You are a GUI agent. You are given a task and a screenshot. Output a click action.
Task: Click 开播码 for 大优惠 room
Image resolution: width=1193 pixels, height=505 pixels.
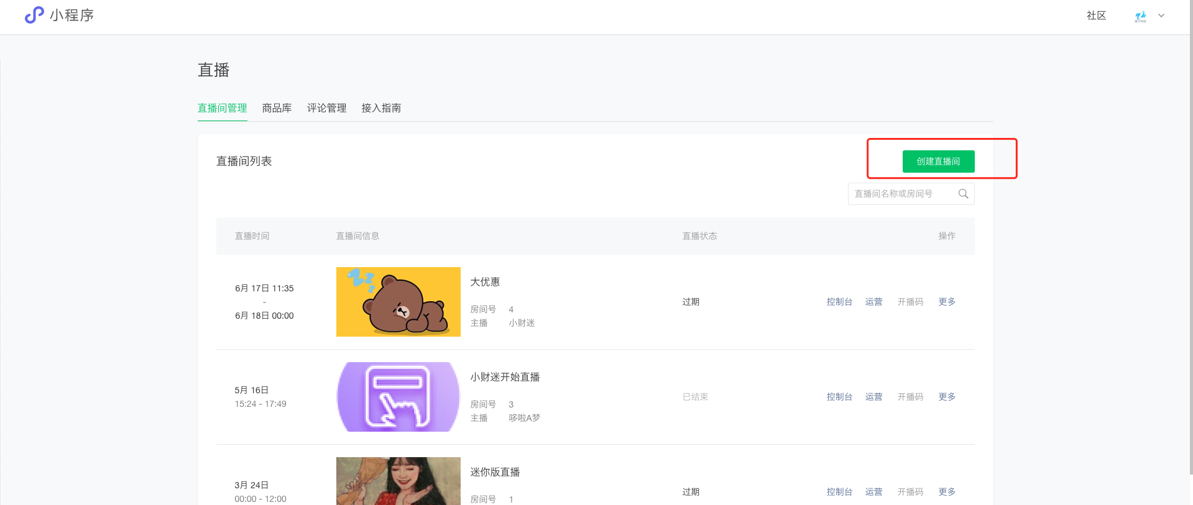pos(910,302)
